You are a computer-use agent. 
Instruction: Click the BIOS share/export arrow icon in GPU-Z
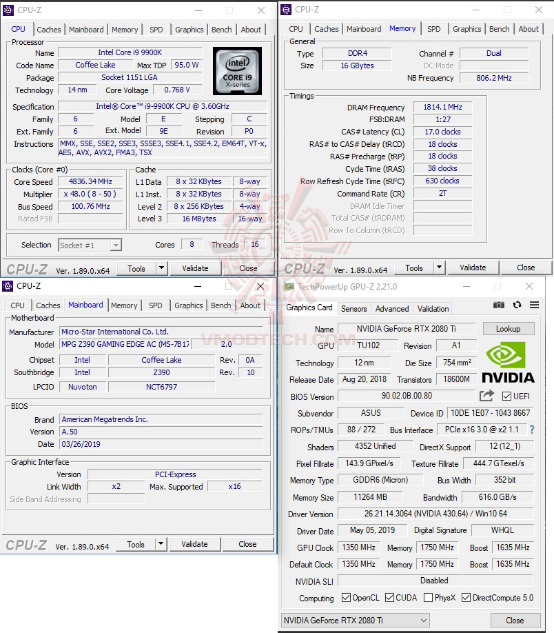click(486, 396)
